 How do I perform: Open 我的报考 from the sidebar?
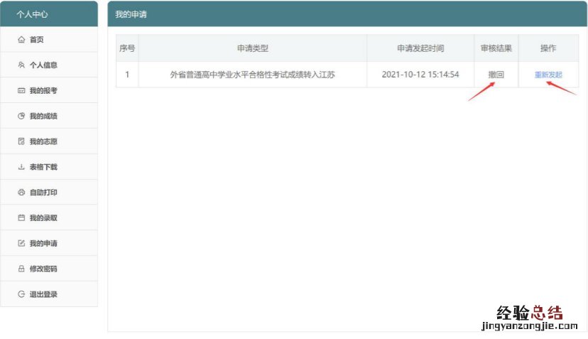tap(49, 90)
